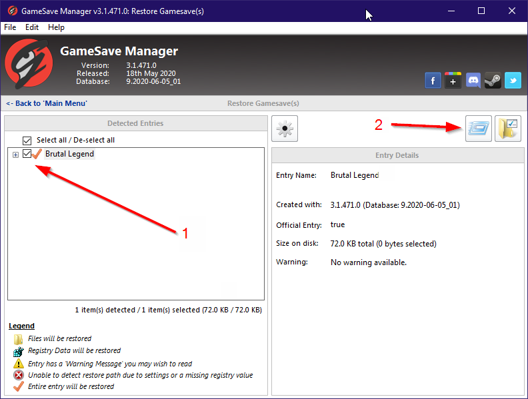This screenshot has width=528, height=399.
Task: Click the 'Restore Gamesave(s)' page title
Action: coord(263,103)
